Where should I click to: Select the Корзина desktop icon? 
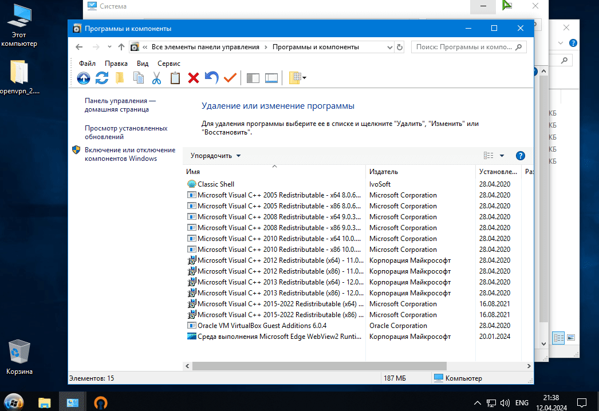click(x=19, y=357)
